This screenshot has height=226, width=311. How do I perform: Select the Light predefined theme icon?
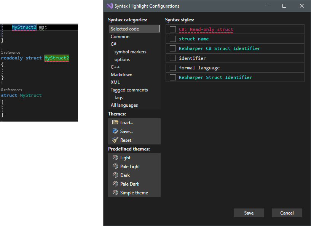115,157
